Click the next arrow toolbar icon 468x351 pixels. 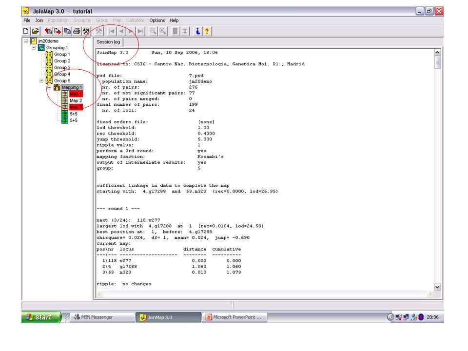point(131,31)
